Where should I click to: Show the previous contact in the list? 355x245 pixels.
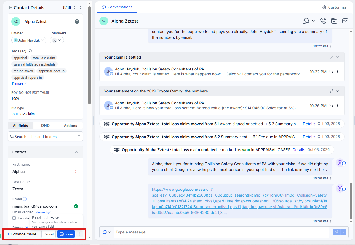(x=74, y=8)
